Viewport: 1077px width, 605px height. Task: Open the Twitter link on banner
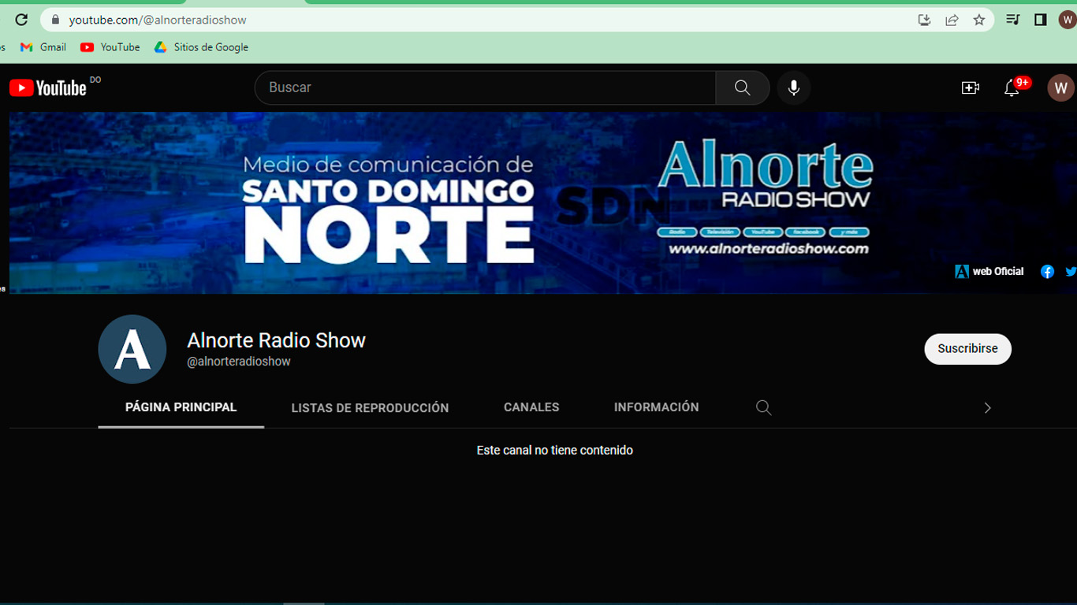[x=1071, y=271]
